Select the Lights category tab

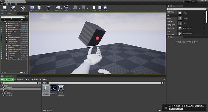pyautogui.click(x=169, y=19)
